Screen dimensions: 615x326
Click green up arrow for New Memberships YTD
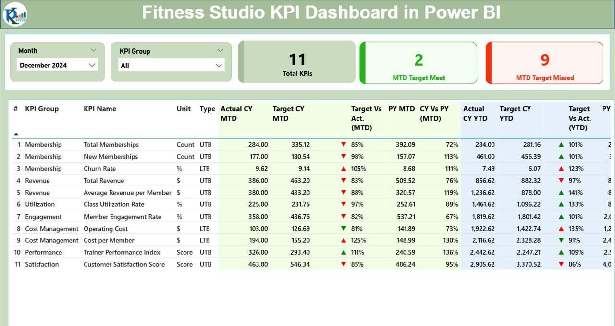[561, 156]
